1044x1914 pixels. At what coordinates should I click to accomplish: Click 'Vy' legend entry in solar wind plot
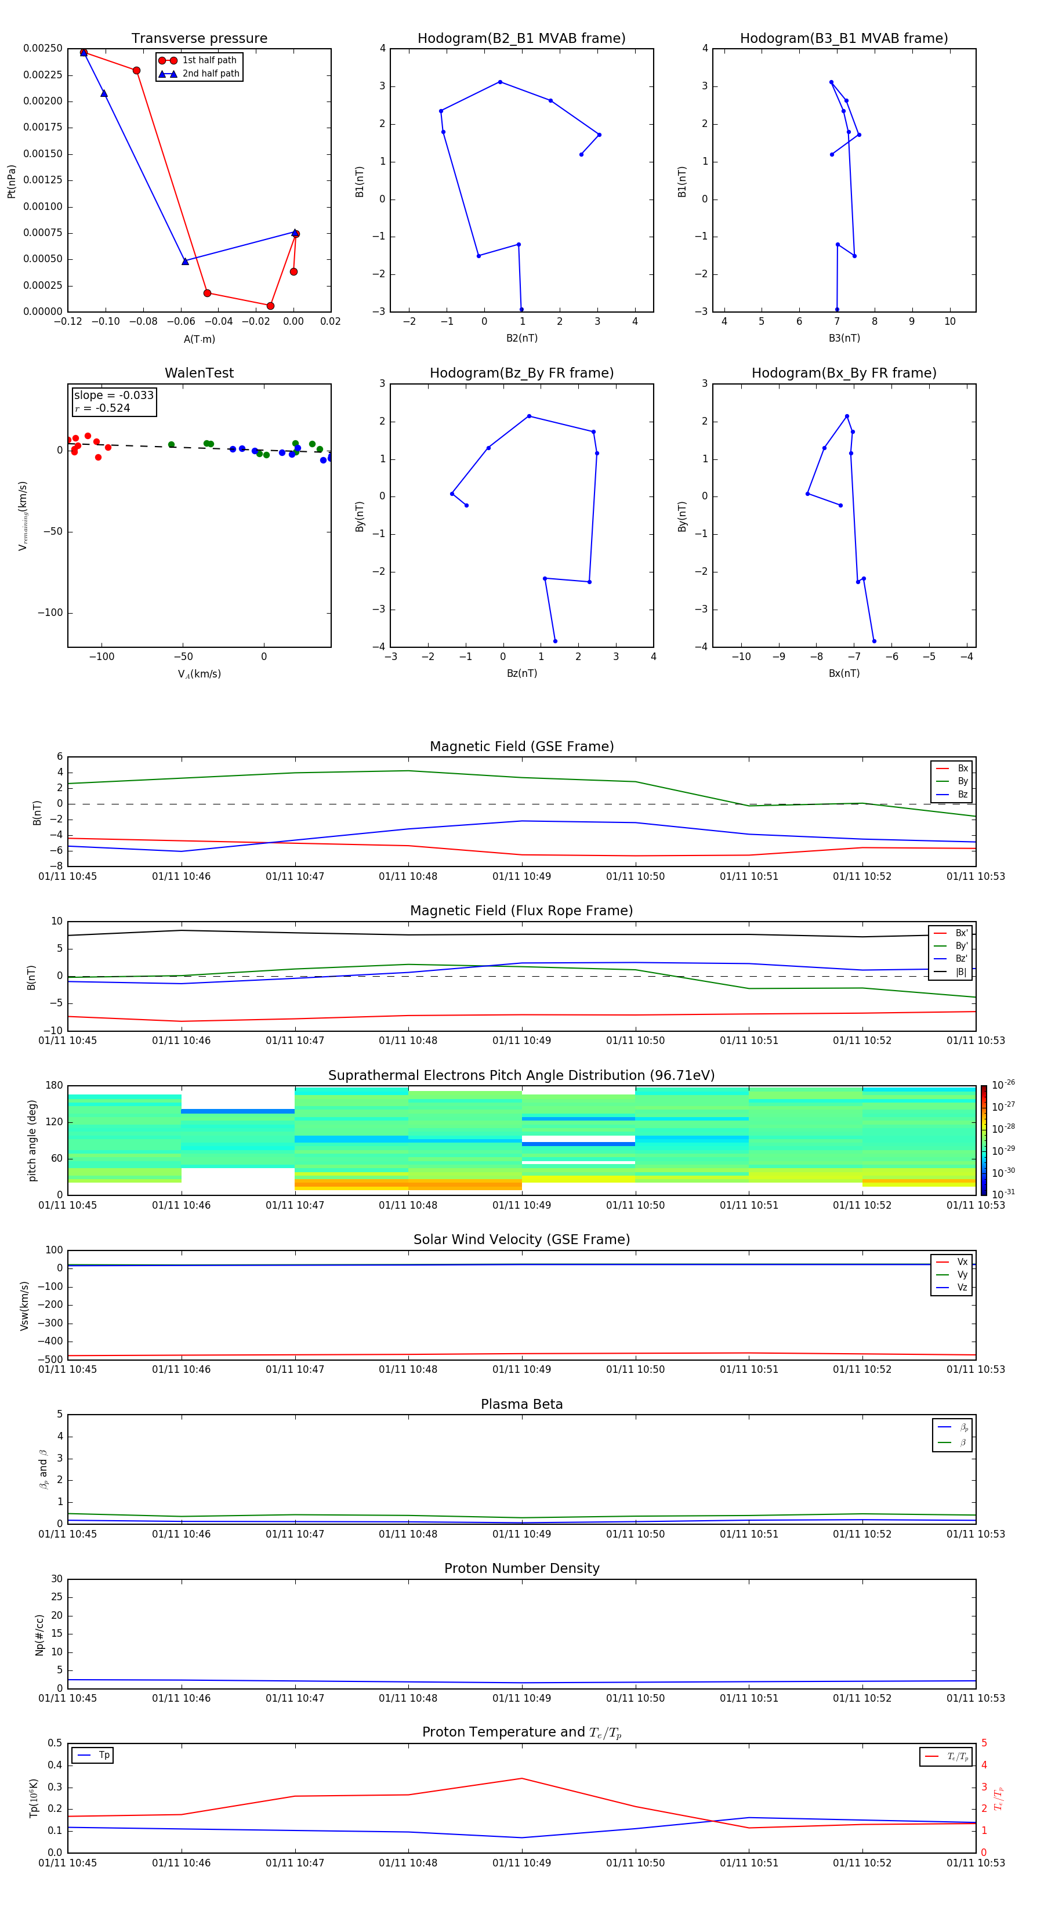952,1275
